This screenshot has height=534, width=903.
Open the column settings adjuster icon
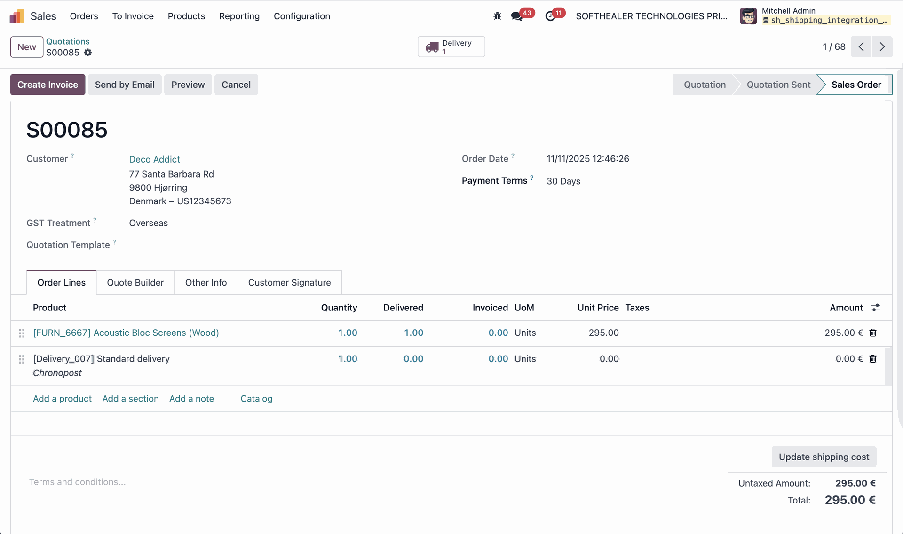pos(875,308)
